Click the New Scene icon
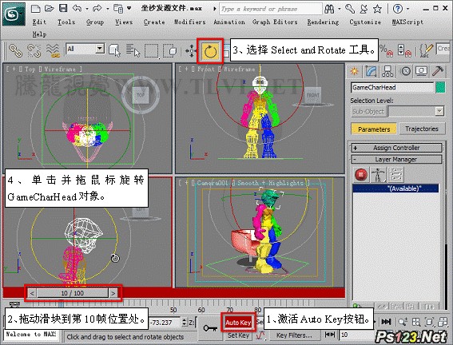This screenshot has height=345, width=453. tap(35, 8)
